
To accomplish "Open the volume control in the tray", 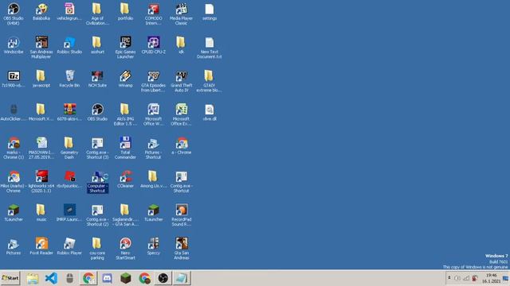I will [457, 278].
